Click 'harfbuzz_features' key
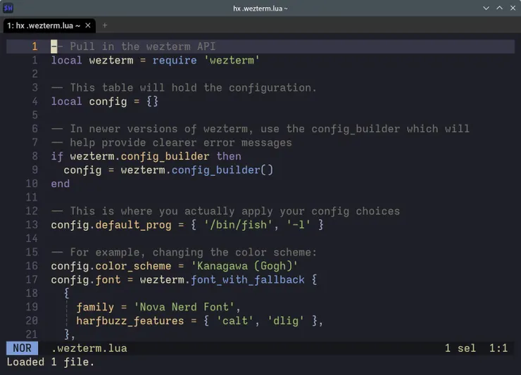 (x=130, y=321)
